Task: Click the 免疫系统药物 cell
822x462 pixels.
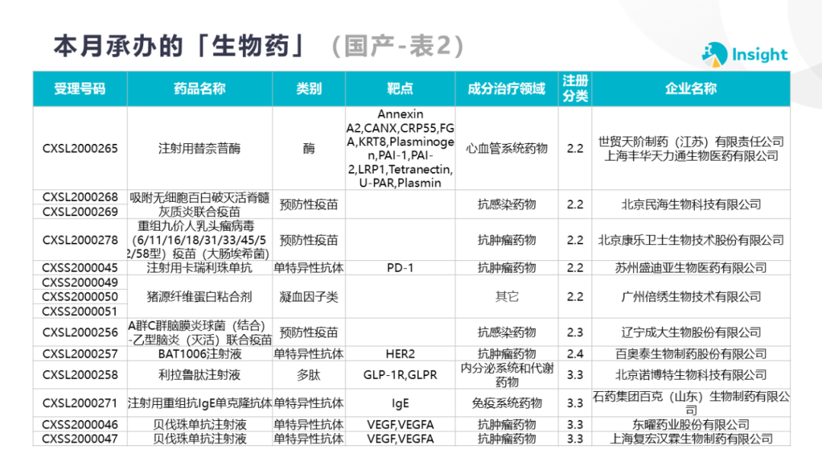Action: click(506, 403)
